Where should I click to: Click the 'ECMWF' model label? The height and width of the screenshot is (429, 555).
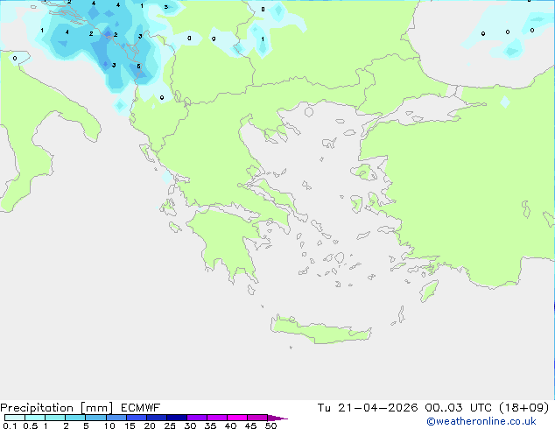(x=141, y=408)
